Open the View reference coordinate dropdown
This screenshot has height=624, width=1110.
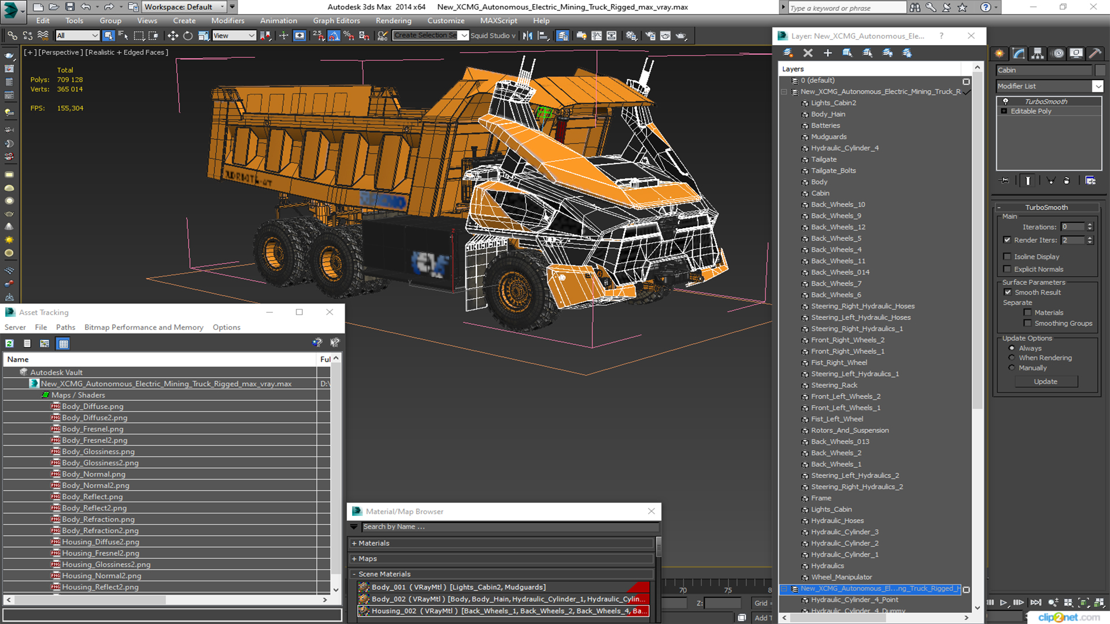[x=234, y=36]
